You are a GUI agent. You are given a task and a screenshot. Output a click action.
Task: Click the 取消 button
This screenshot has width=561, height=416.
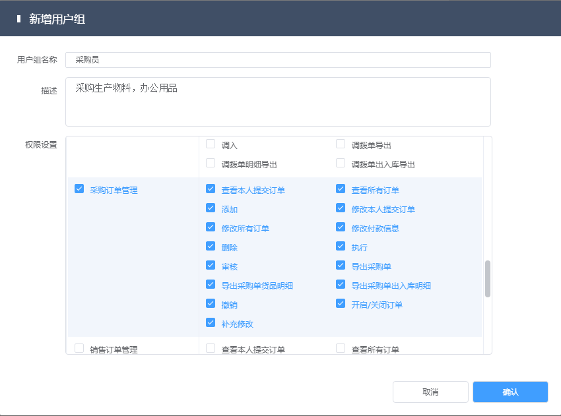click(430, 392)
